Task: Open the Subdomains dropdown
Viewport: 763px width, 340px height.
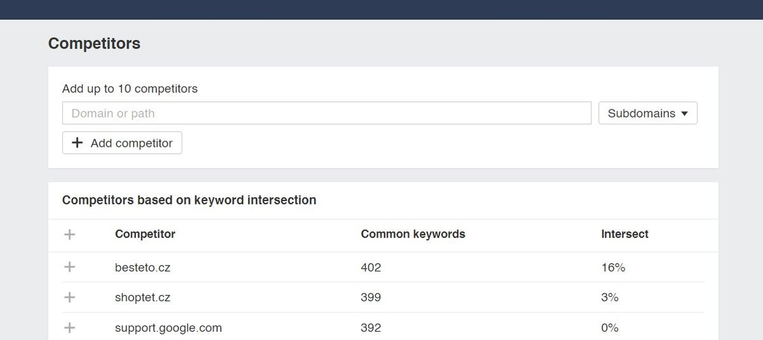Action: pyautogui.click(x=648, y=113)
